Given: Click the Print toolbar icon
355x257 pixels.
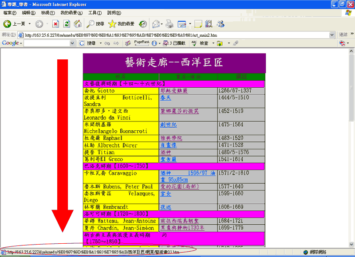Looking at the screenshot, I should pos(169,23).
